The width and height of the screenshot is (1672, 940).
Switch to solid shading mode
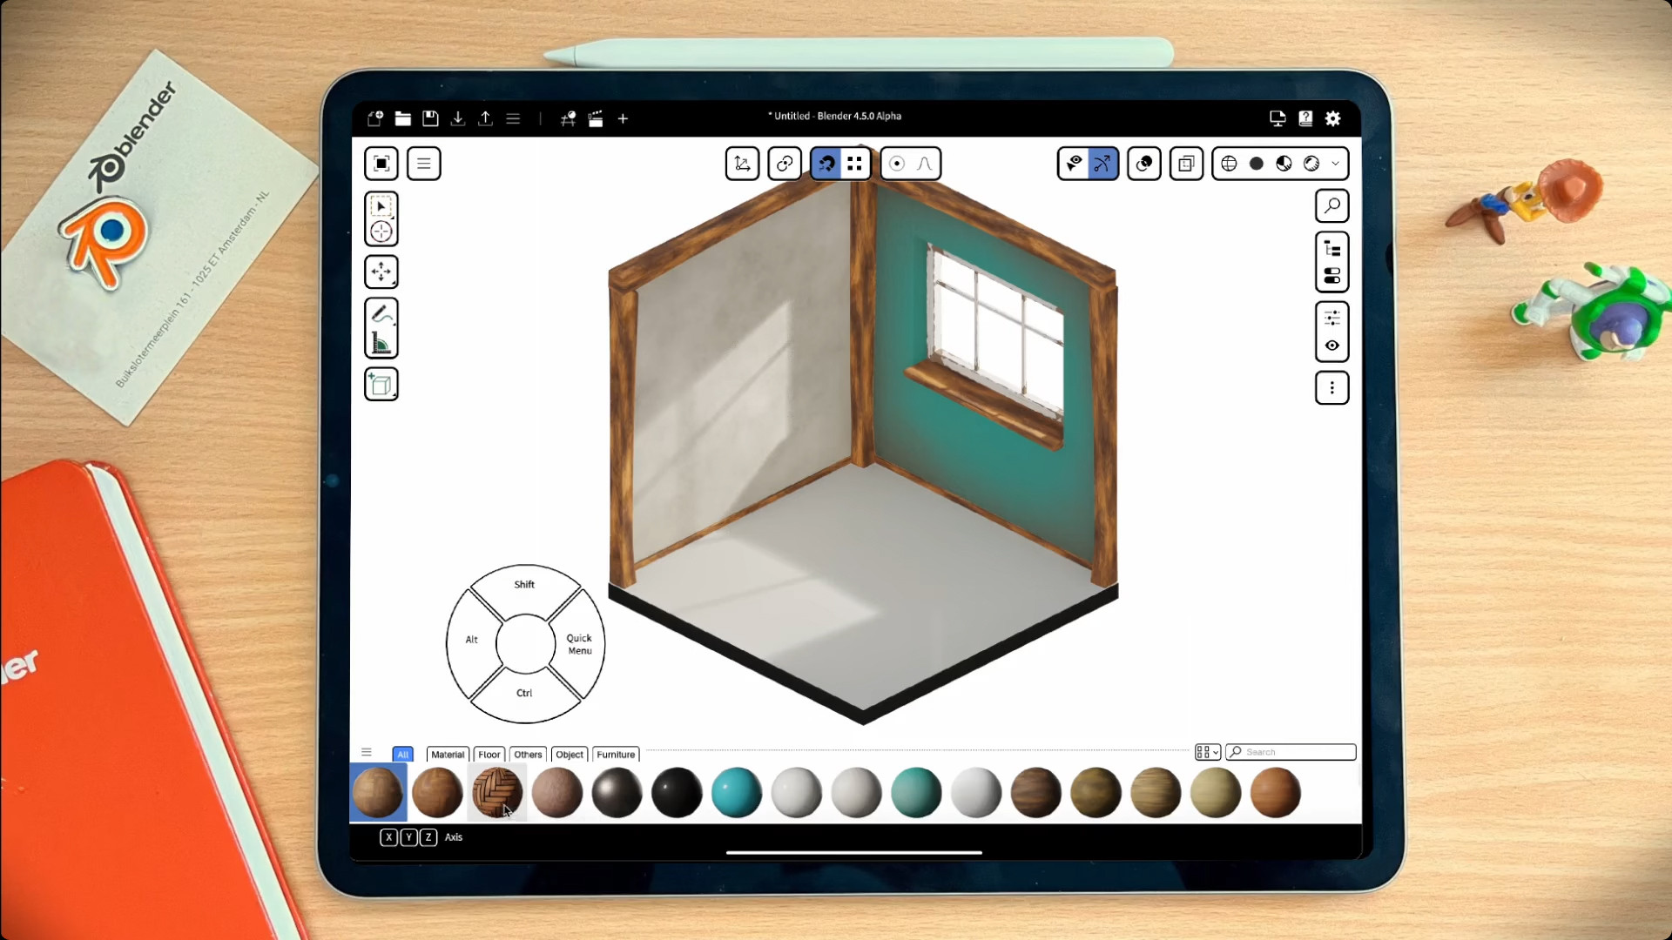[x=1257, y=164]
